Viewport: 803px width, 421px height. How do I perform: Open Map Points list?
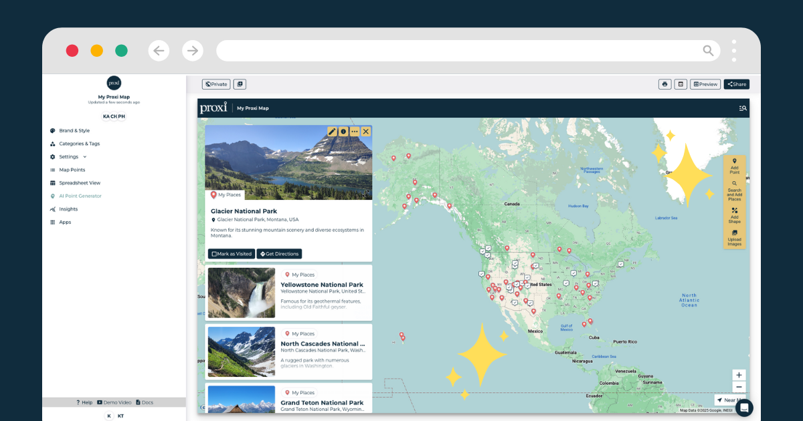coord(68,170)
